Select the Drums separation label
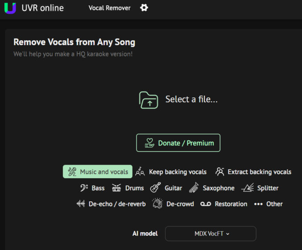Image resolution: width=302 pixels, height=250 pixels. 134,188
